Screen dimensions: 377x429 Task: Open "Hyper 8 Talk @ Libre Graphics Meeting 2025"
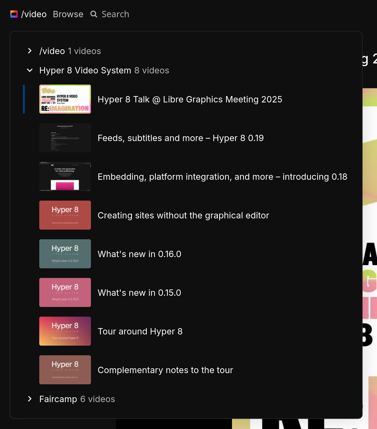point(190,99)
